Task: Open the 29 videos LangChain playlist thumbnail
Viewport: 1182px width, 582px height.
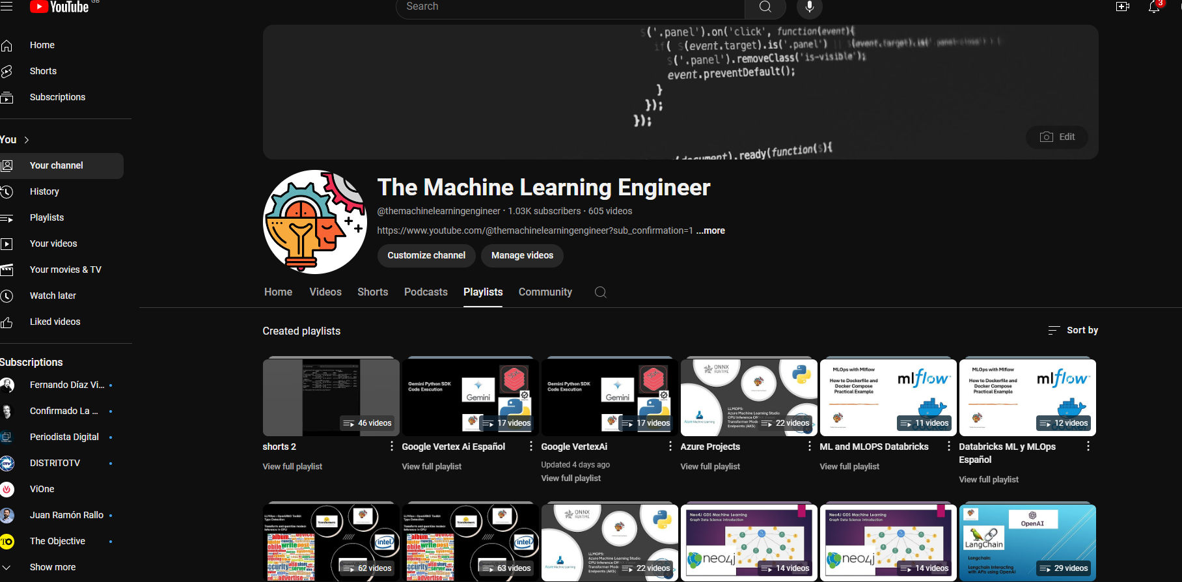Action: click(1027, 542)
